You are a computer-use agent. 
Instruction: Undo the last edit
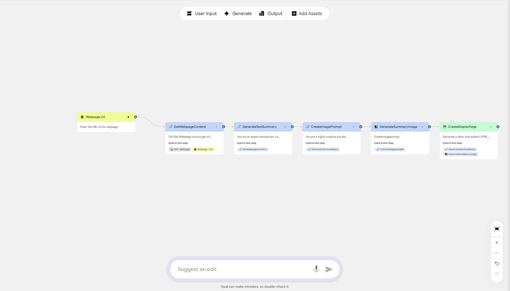(x=497, y=263)
